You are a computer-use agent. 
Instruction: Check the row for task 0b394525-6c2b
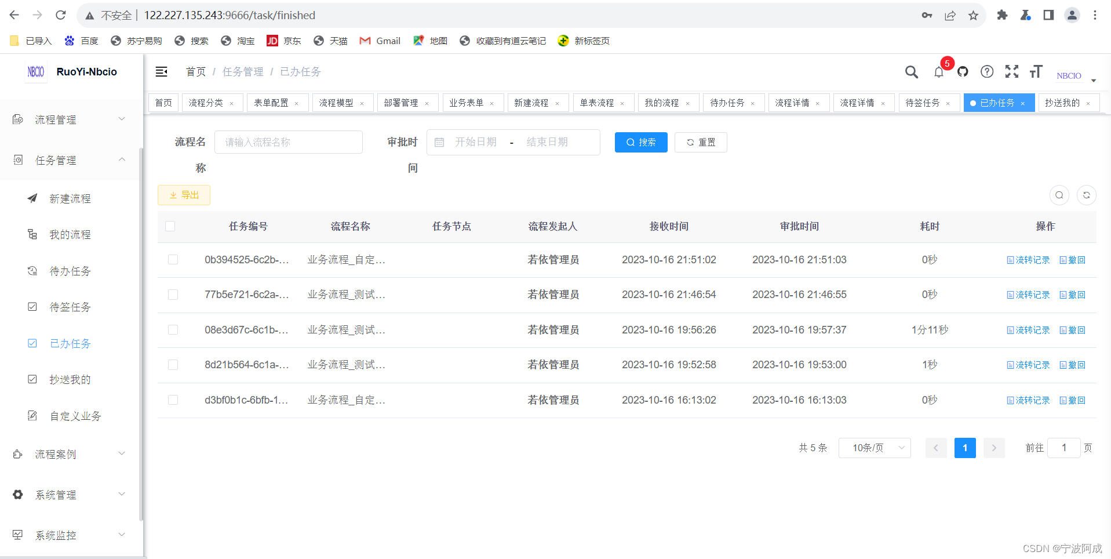(173, 259)
